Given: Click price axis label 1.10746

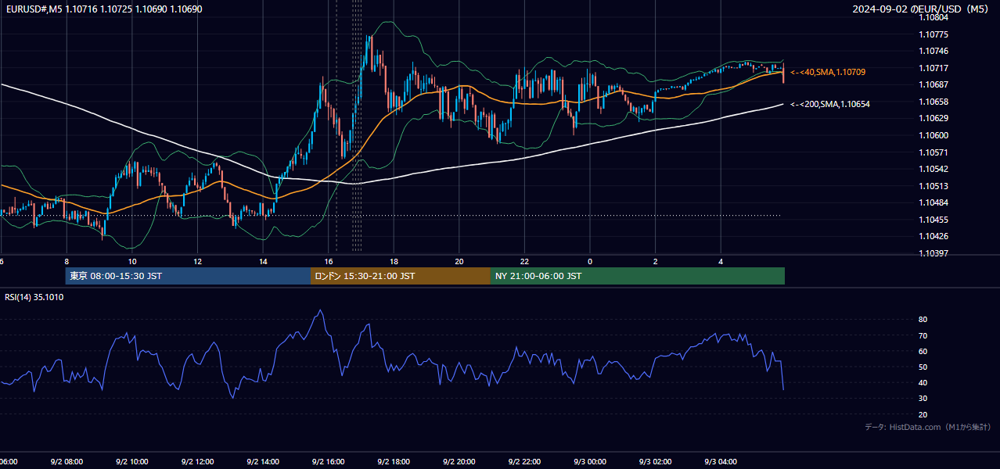Looking at the screenshot, I should click(x=933, y=51).
